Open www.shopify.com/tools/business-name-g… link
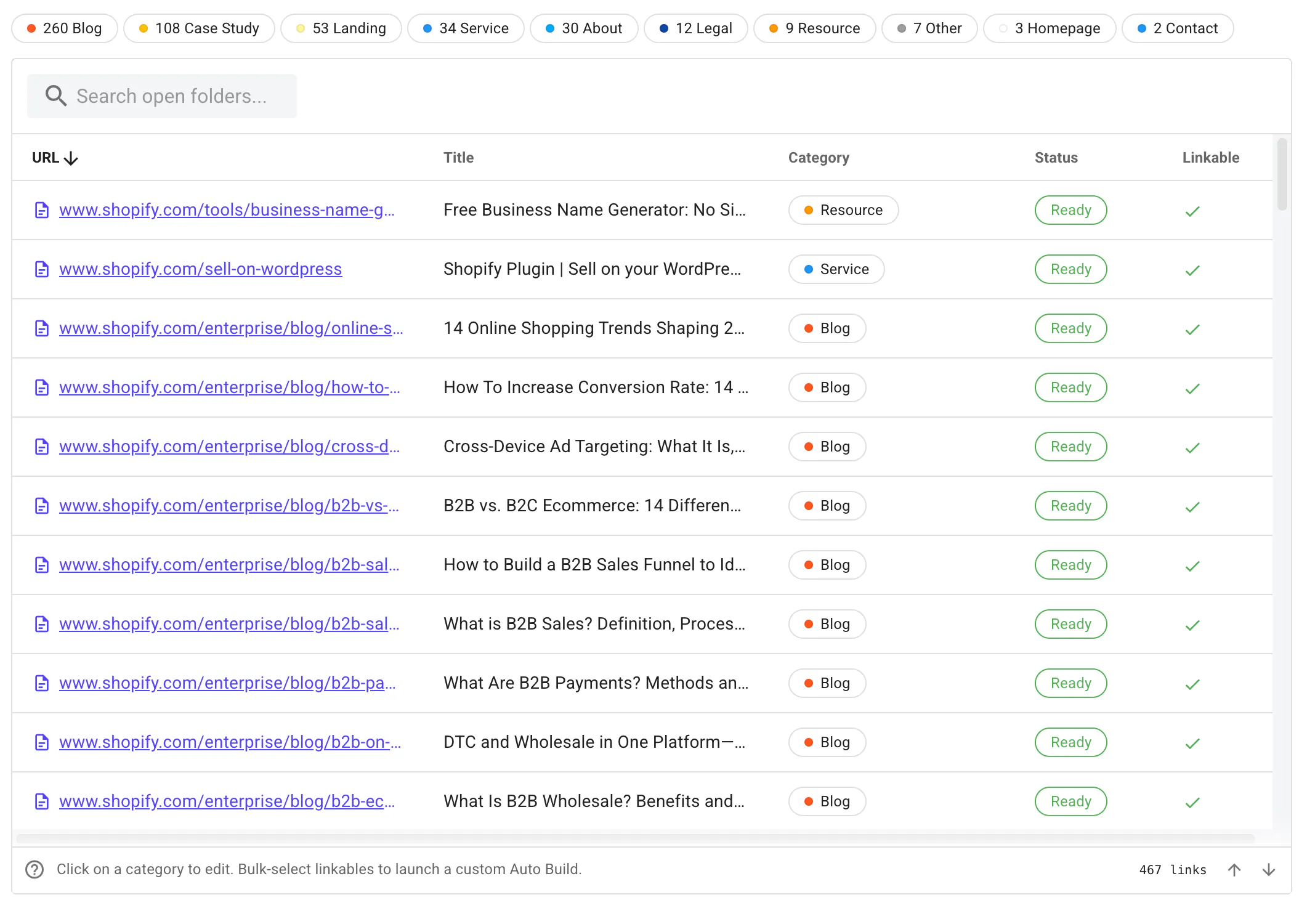The width and height of the screenshot is (1307, 908). [x=227, y=210]
